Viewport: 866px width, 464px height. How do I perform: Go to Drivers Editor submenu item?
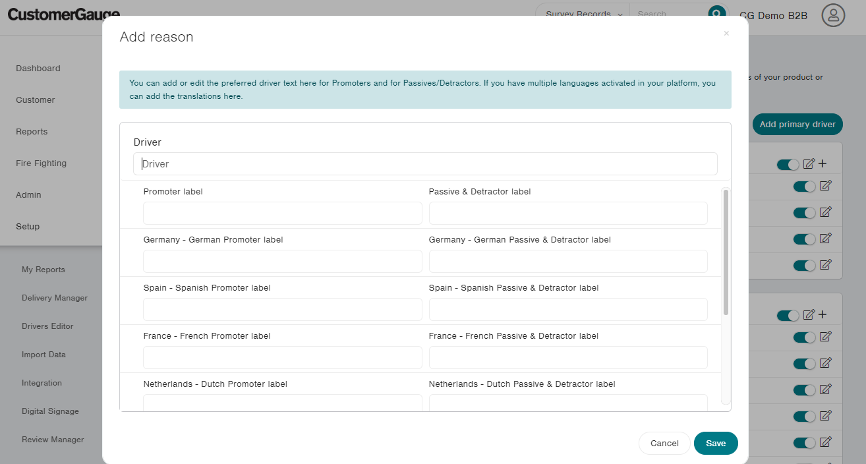[47, 326]
